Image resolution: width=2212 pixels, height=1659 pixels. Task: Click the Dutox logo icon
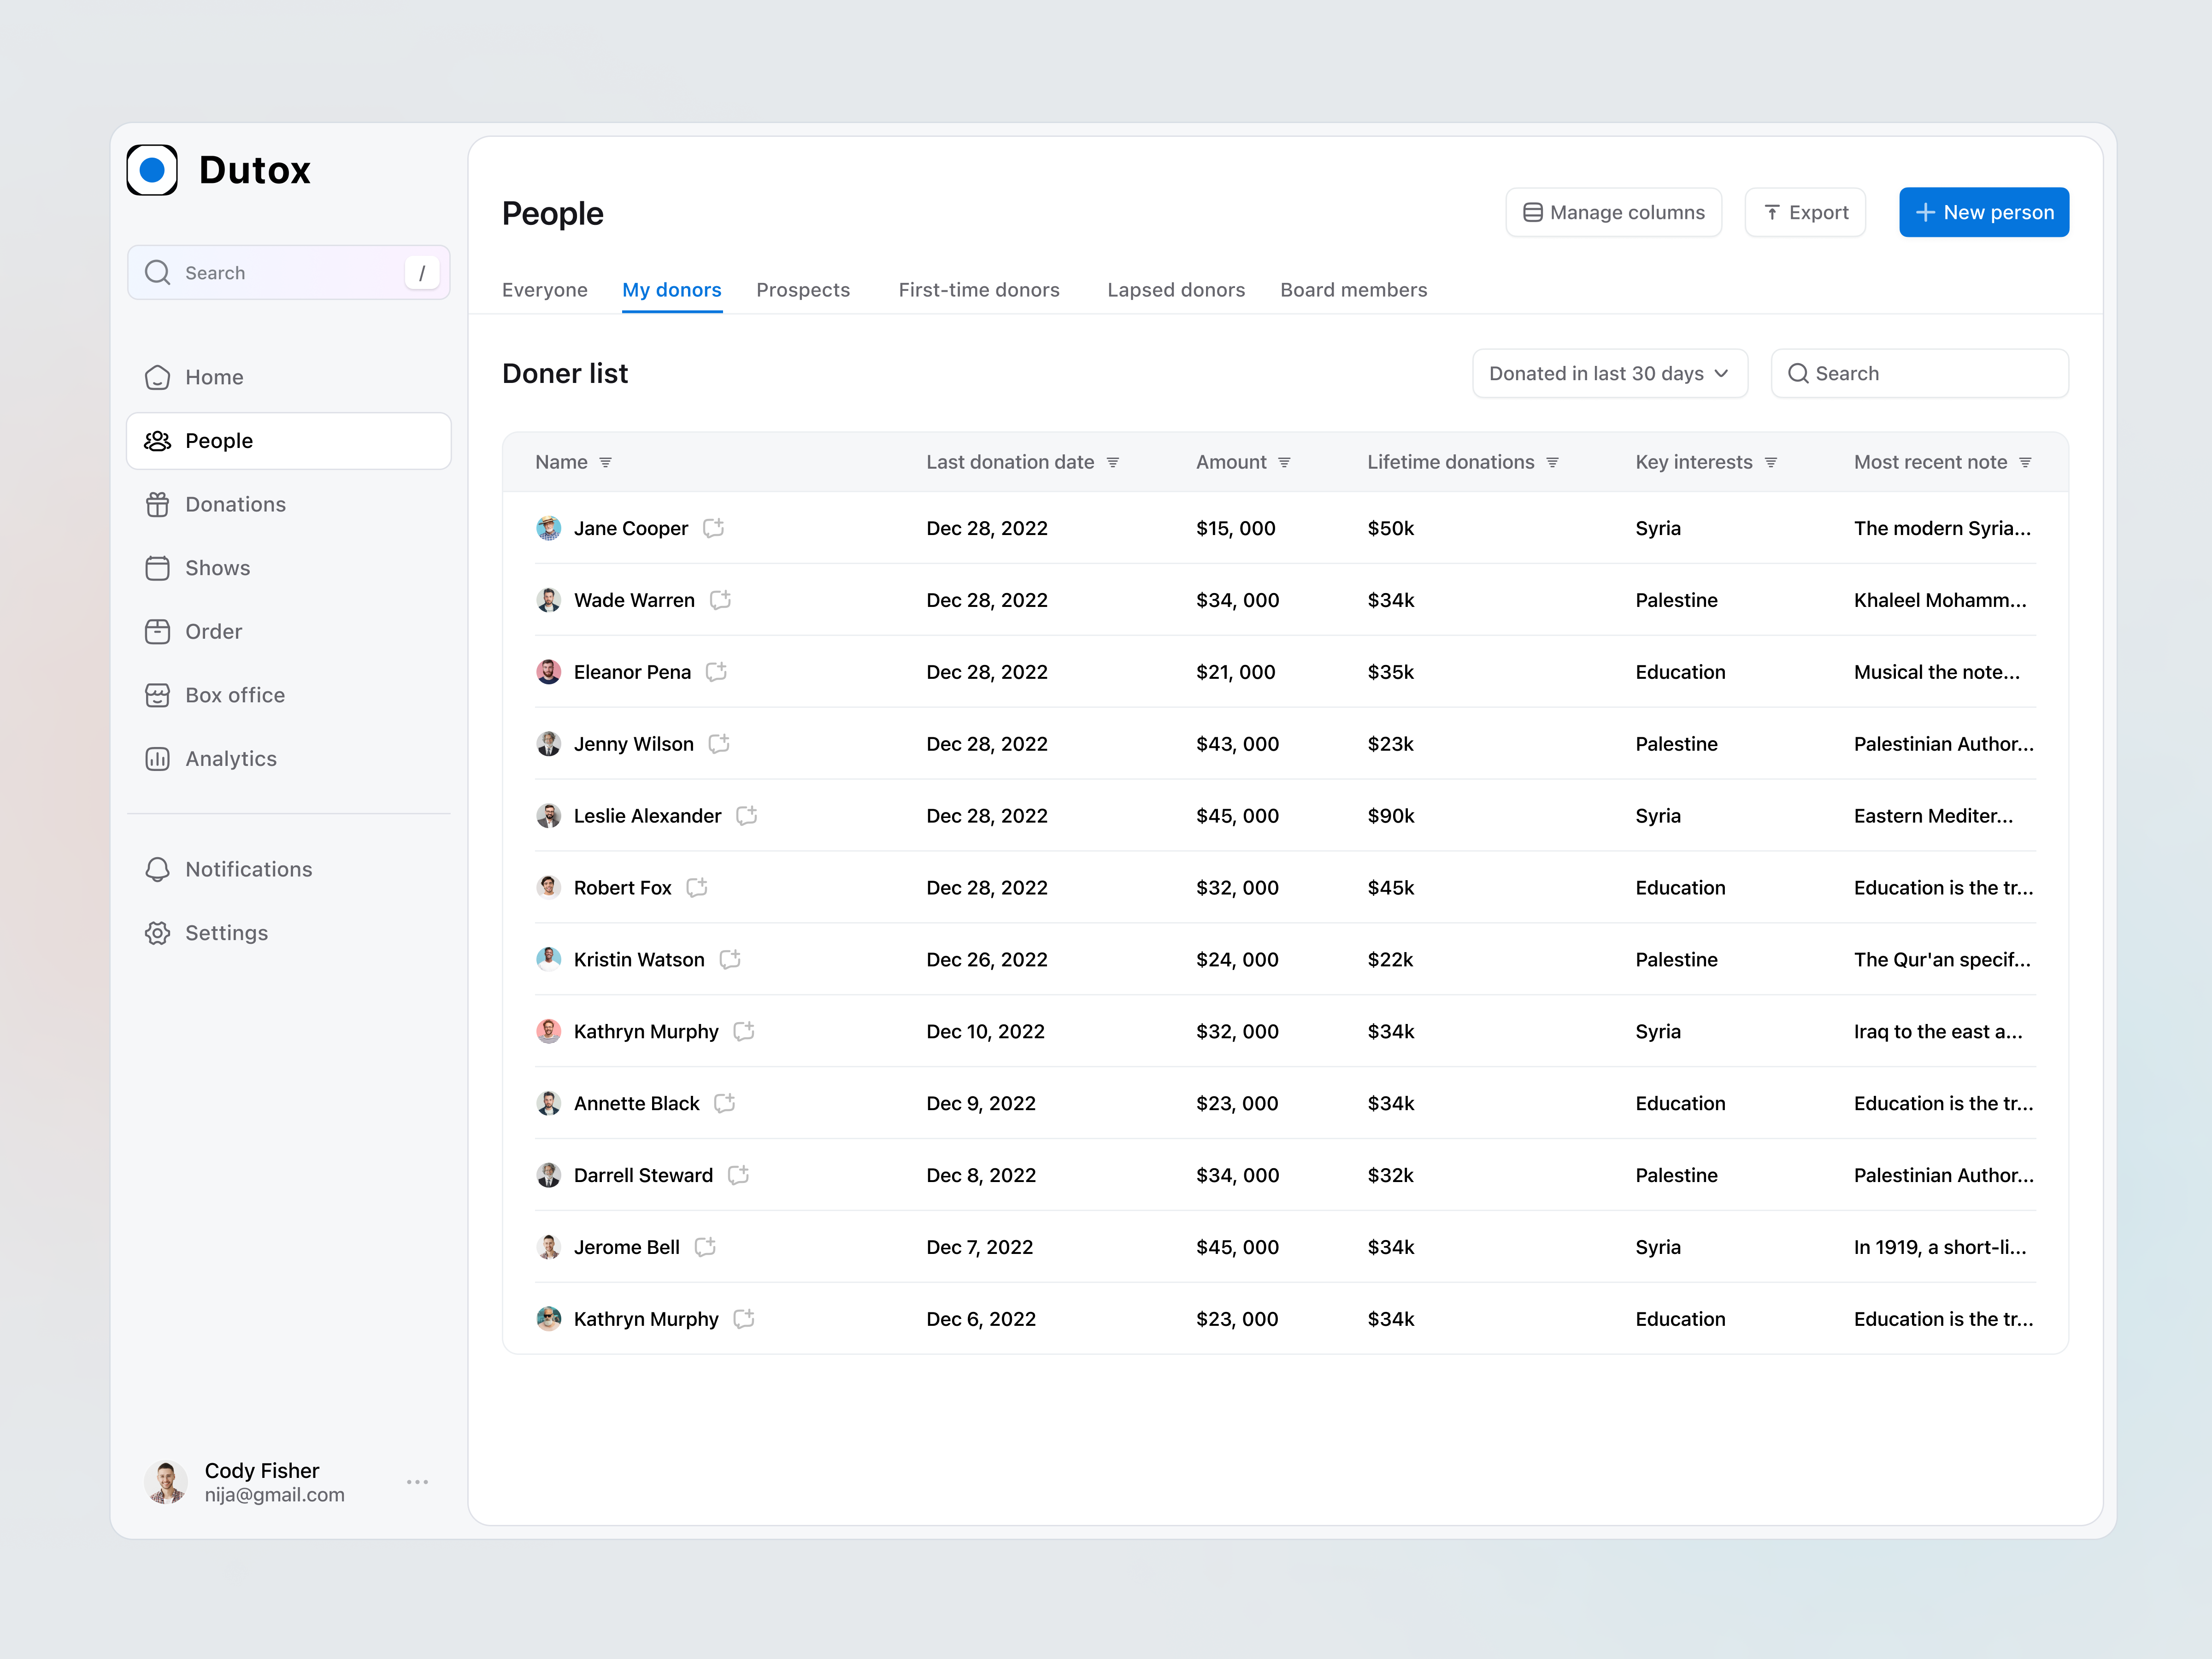pyautogui.click(x=152, y=170)
